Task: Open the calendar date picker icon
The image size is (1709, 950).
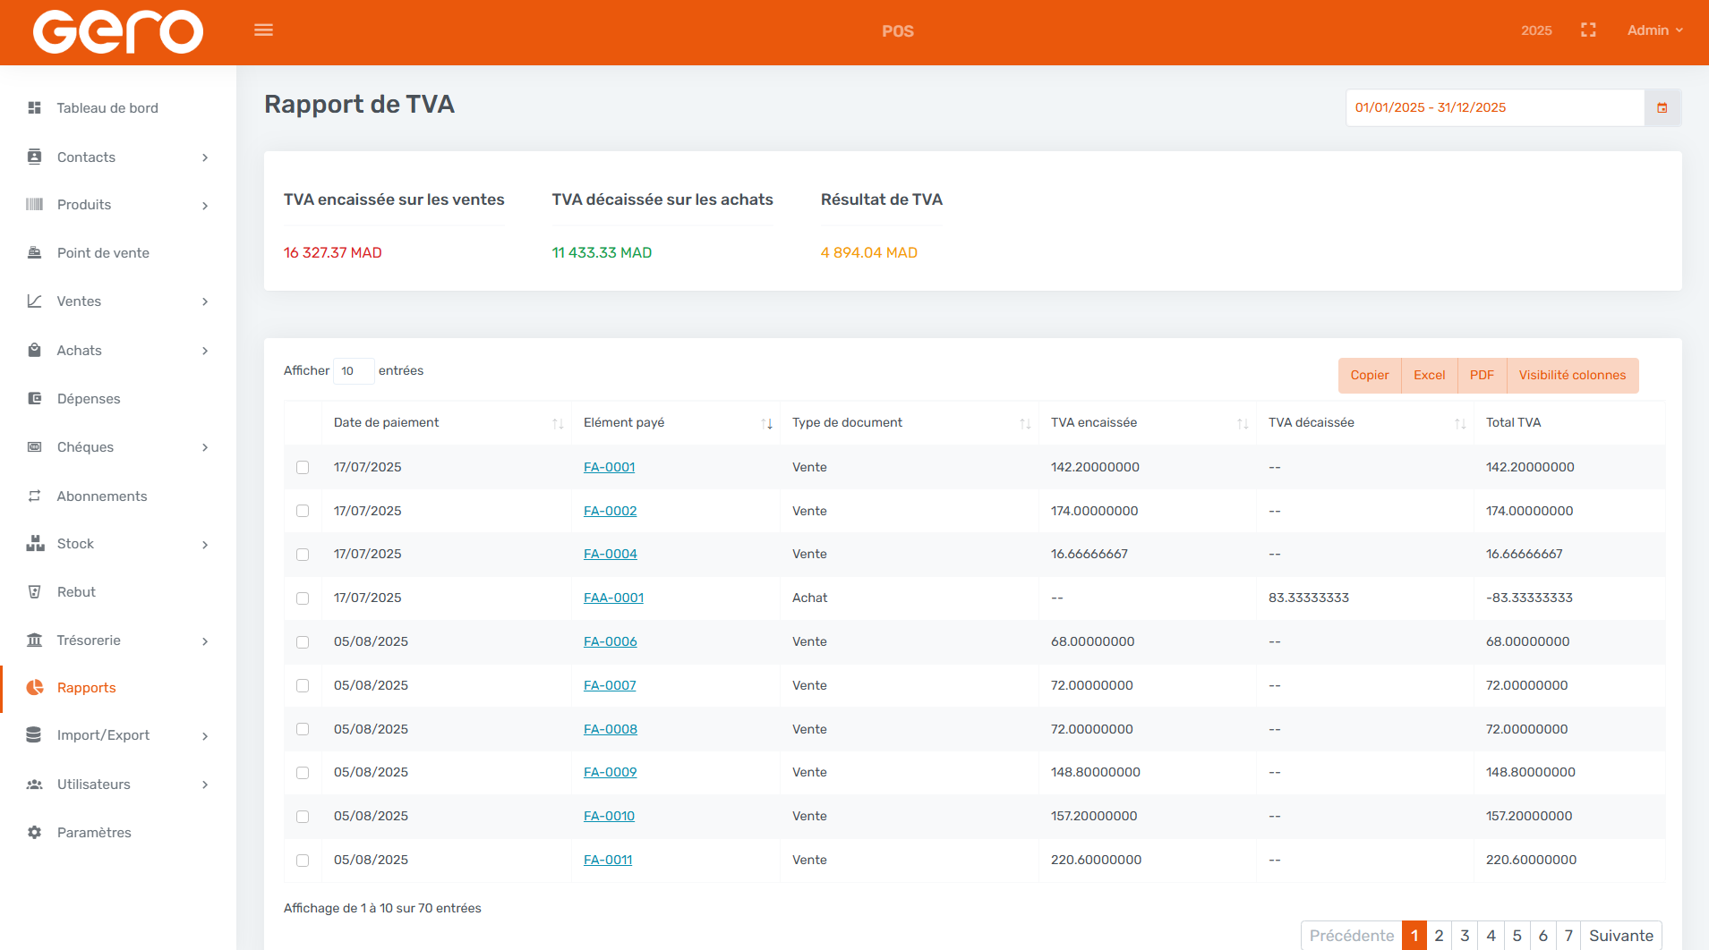Action: tap(1662, 108)
